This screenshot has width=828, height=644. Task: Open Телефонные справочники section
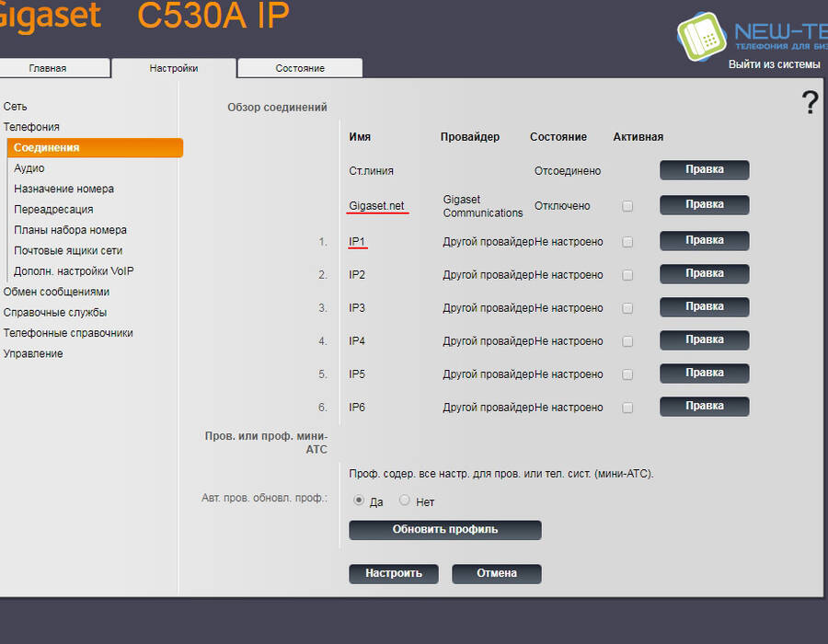tap(68, 333)
